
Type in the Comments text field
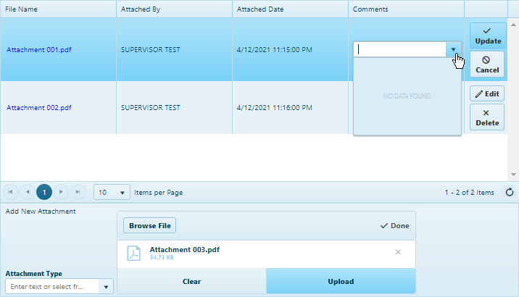tap(400, 49)
